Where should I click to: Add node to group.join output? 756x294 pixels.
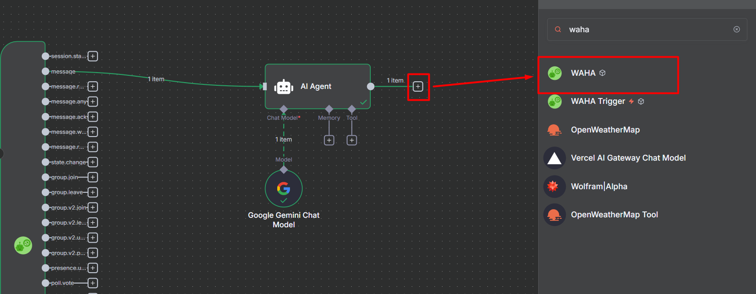(93, 177)
